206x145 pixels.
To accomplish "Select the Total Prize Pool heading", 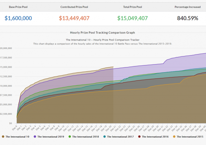I will [132, 7].
